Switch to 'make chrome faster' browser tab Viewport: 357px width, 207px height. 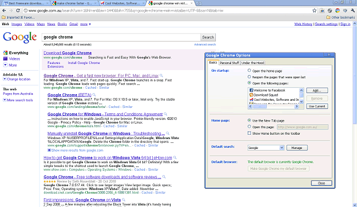(74, 3)
